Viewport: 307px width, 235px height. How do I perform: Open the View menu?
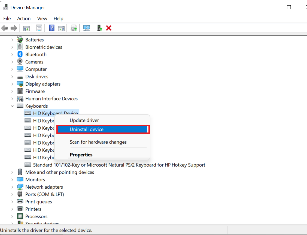click(42, 19)
